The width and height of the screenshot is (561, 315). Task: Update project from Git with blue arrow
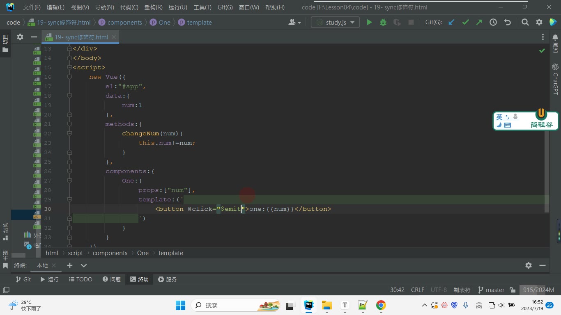click(x=451, y=23)
